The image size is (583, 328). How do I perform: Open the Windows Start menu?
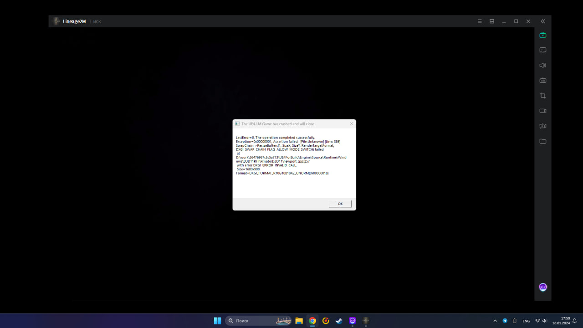click(x=218, y=321)
